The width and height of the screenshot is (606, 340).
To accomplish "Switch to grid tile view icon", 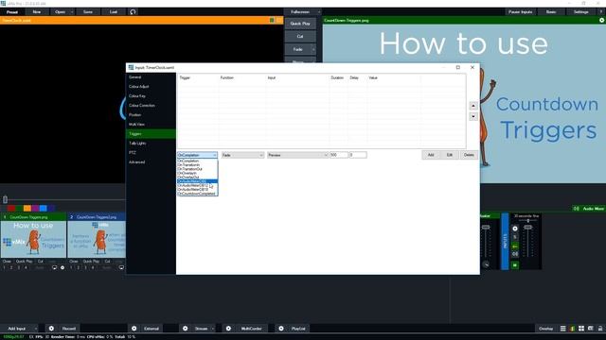I will [581, 329].
